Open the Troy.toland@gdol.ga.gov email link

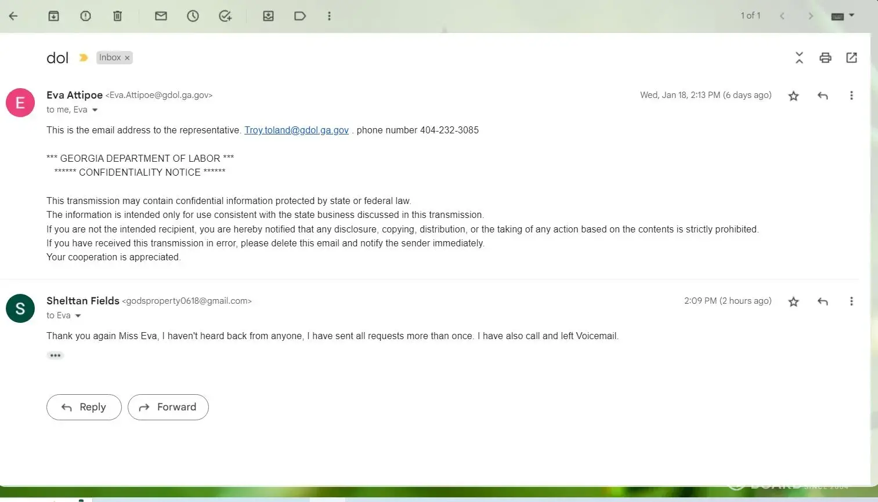click(x=297, y=130)
